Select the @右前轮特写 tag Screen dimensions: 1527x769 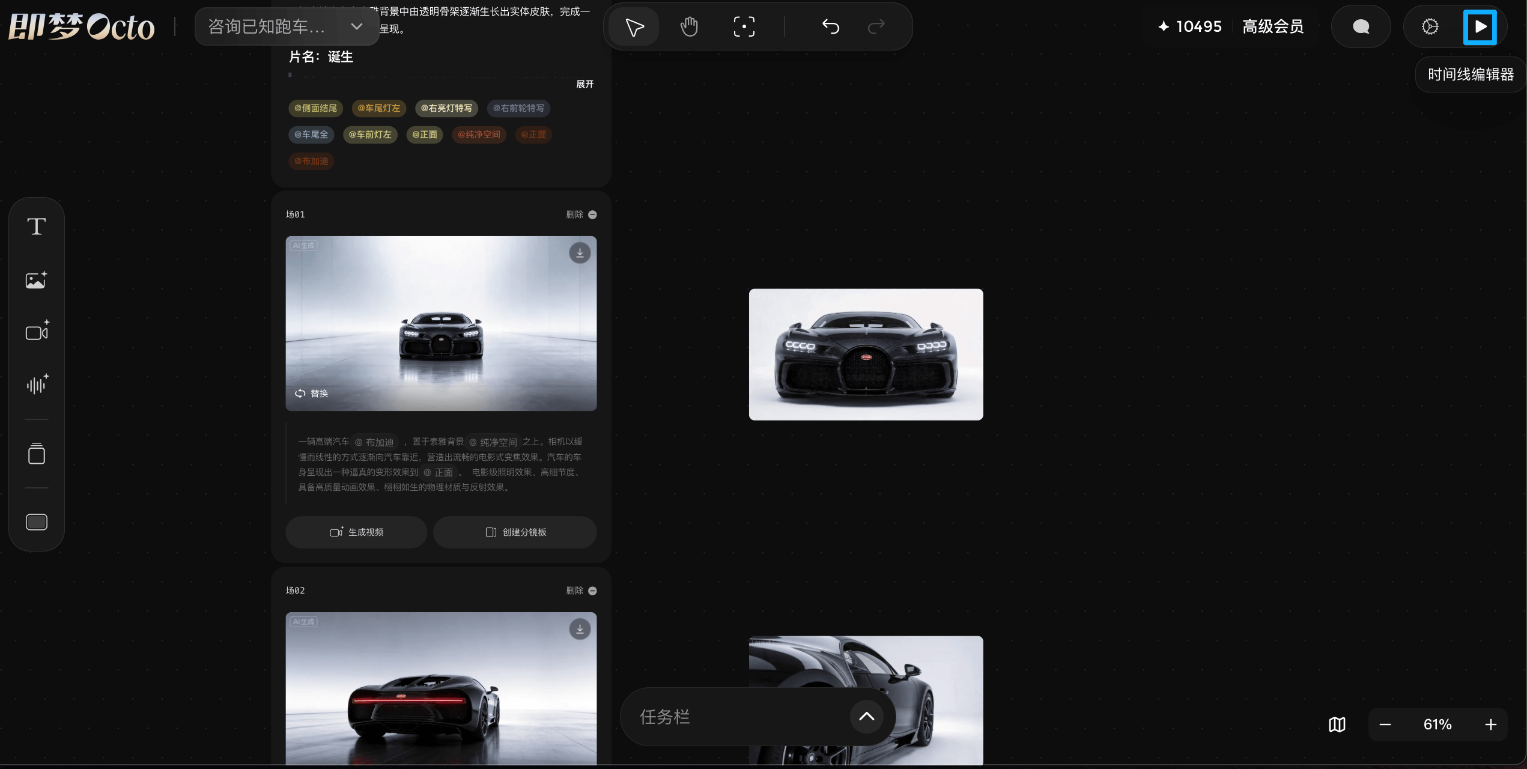[518, 108]
